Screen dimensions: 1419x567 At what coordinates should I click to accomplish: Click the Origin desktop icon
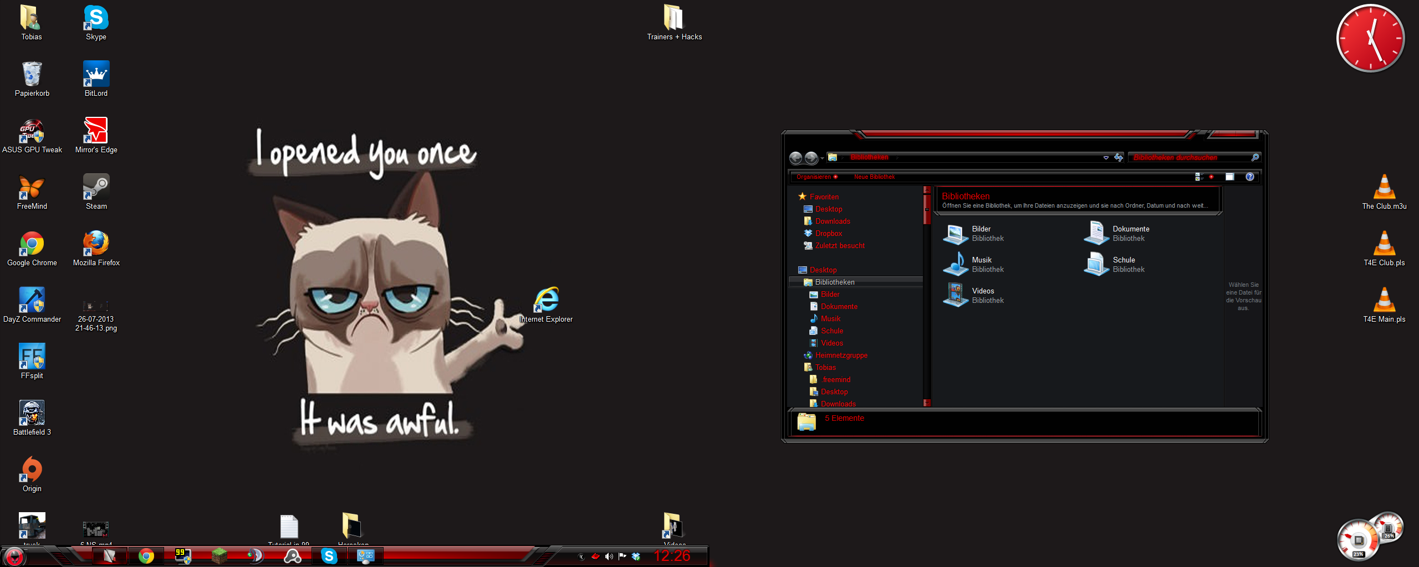click(32, 475)
